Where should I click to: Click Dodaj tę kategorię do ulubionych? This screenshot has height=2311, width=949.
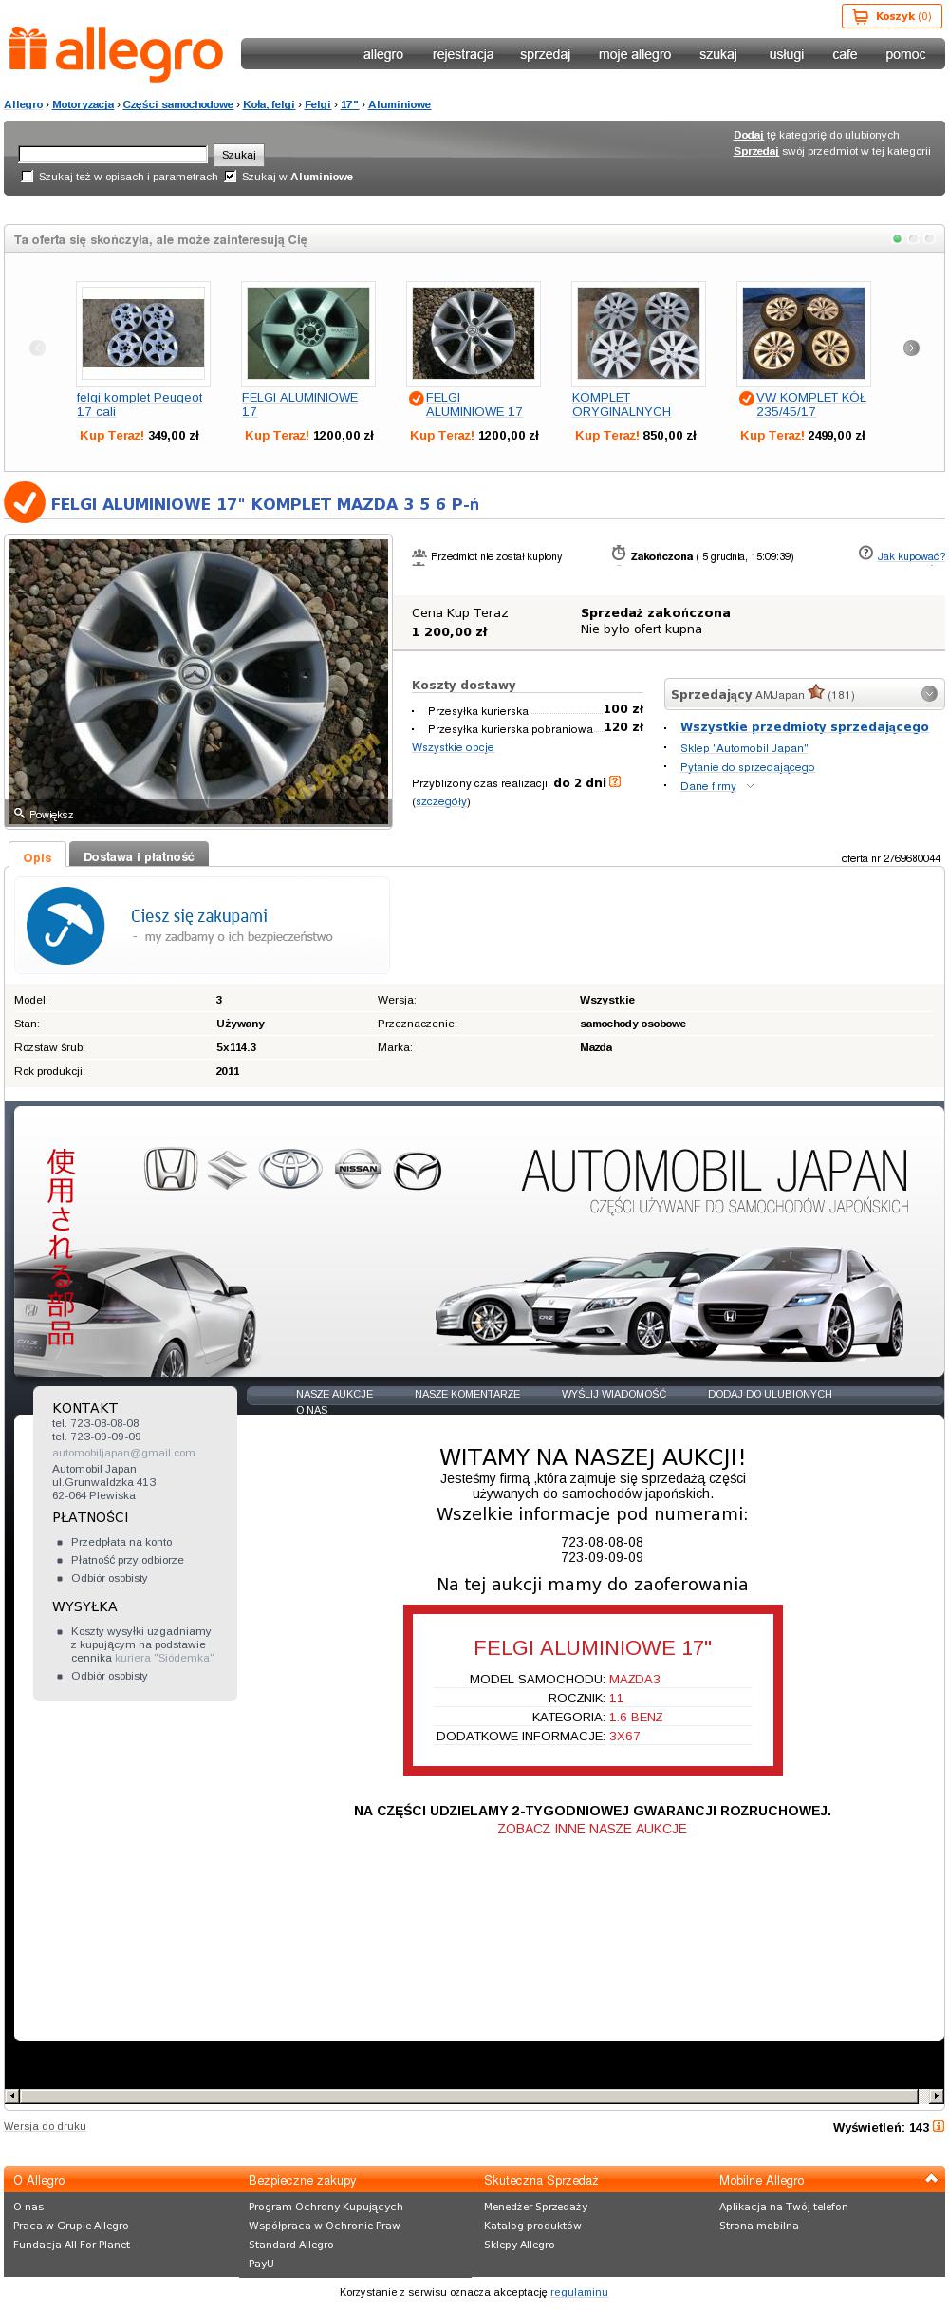816,135
